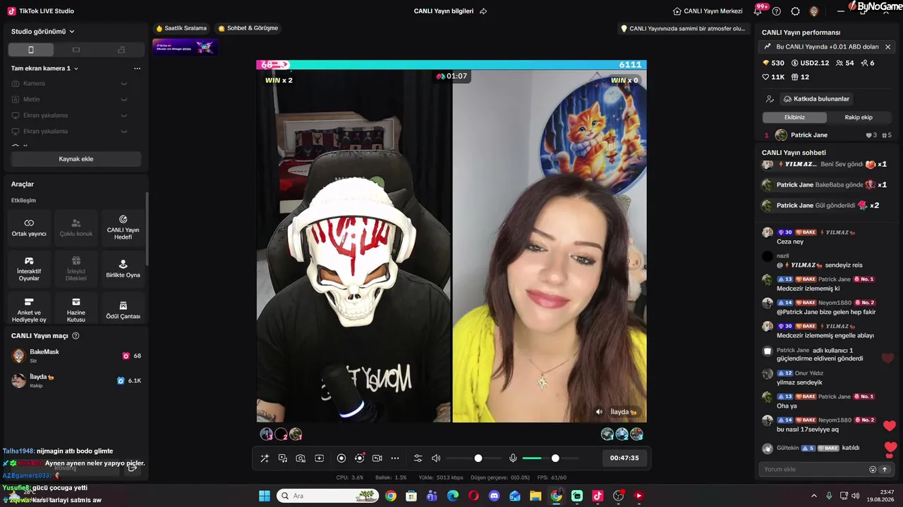903x507 pixels.
Task: Open the Ödül Çantası tool
Action: (123, 310)
